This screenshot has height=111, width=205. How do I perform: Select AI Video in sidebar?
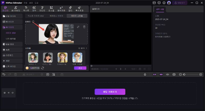tap(12, 22)
